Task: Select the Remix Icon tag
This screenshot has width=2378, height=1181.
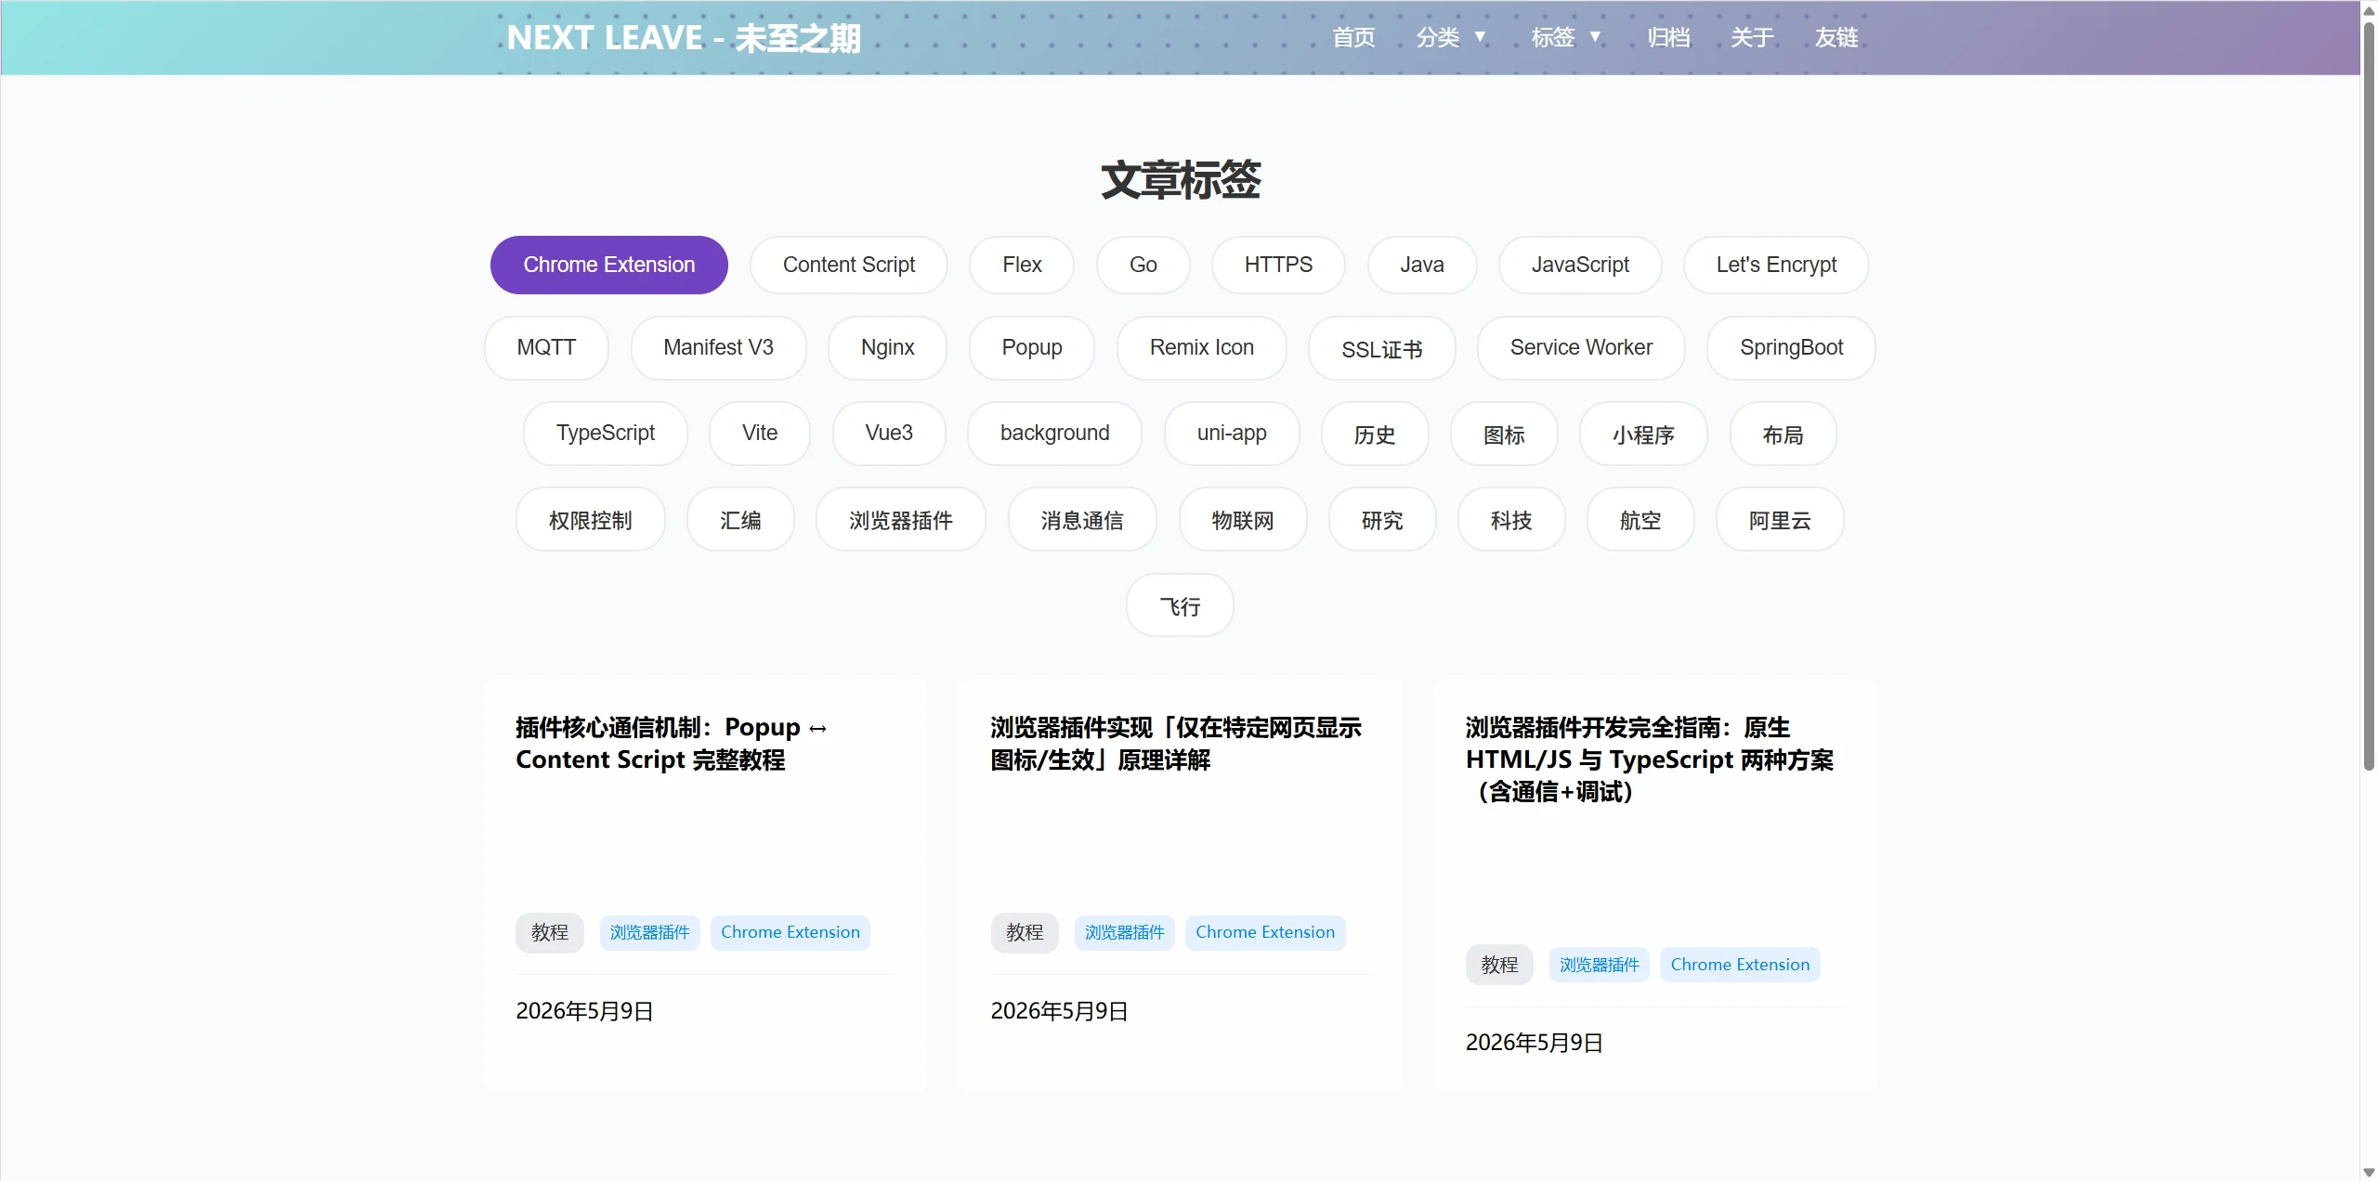Action: tap(1202, 347)
